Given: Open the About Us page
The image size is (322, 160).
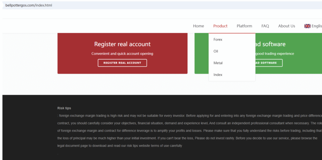Looking at the screenshot, I should (286, 26).
